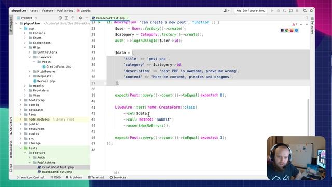Click 'submit' string on line 43

163,119
